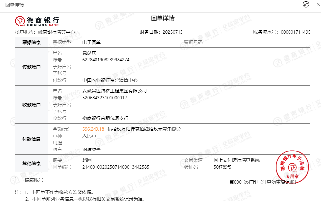Click the Huishang Bank logo

tap(37, 21)
